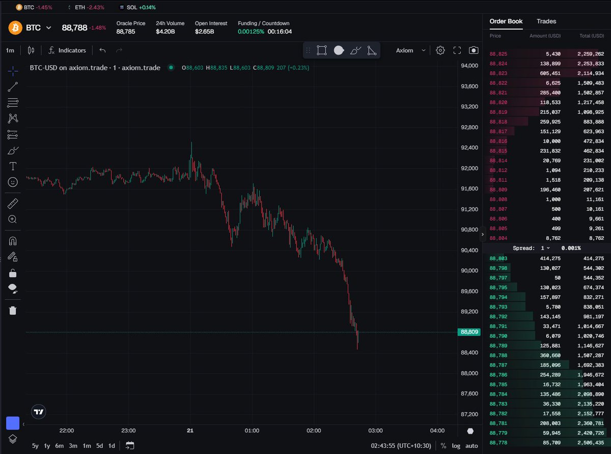
Task: Open the go to date calendar icon
Action: 130,446
